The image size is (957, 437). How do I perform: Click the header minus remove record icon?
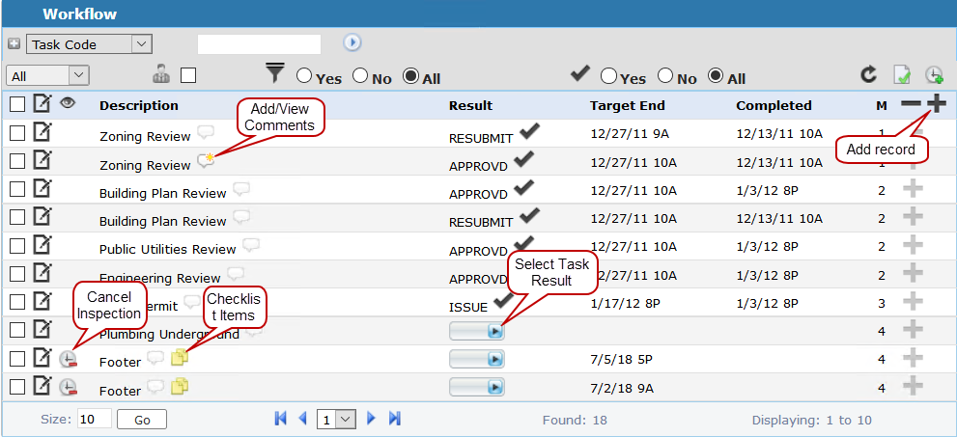[912, 104]
